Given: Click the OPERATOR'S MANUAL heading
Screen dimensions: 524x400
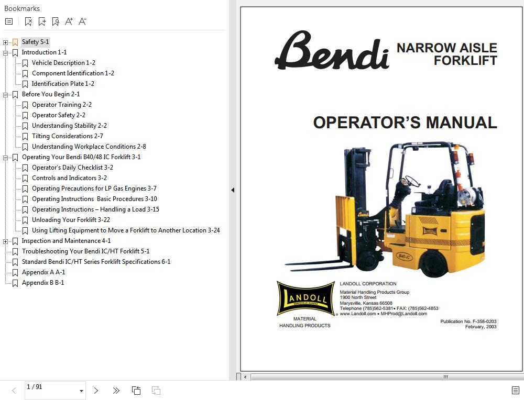Looking at the screenshot, I should coord(405,122).
